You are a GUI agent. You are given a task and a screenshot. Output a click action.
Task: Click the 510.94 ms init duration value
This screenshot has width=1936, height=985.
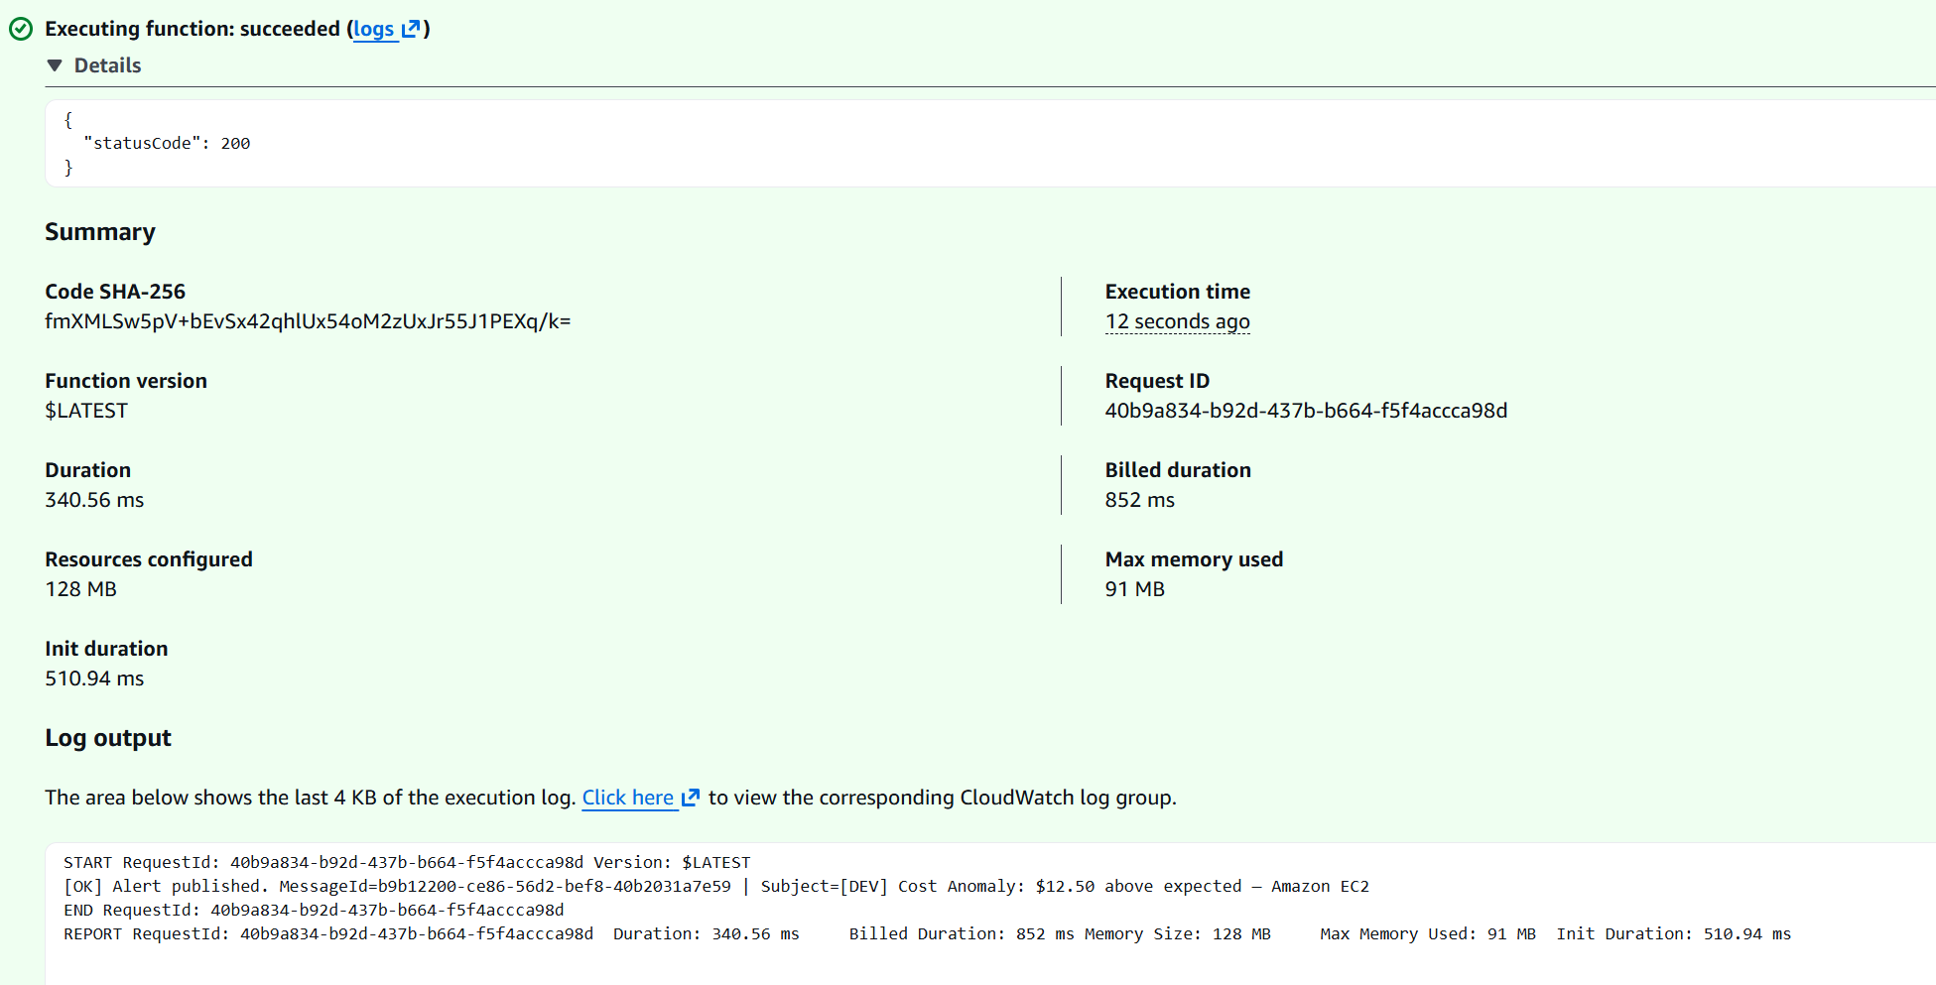click(94, 678)
